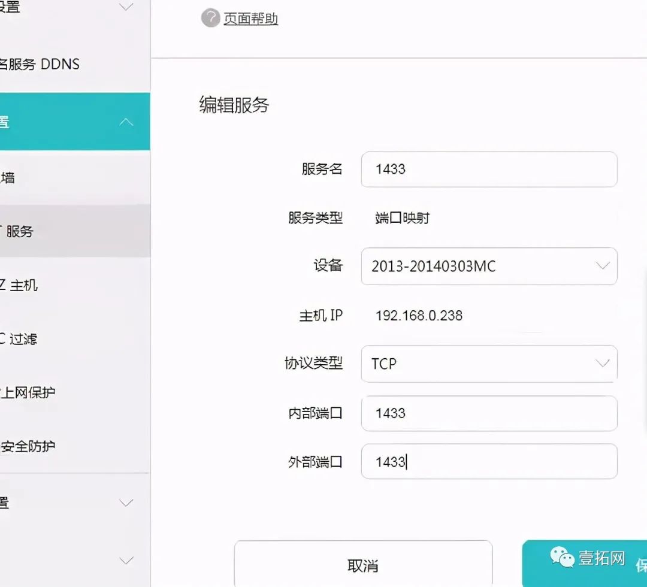The image size is (647, 587).
Task: Click the bottom-most sidebar expand chevron
Action: (x=126, y=560)
